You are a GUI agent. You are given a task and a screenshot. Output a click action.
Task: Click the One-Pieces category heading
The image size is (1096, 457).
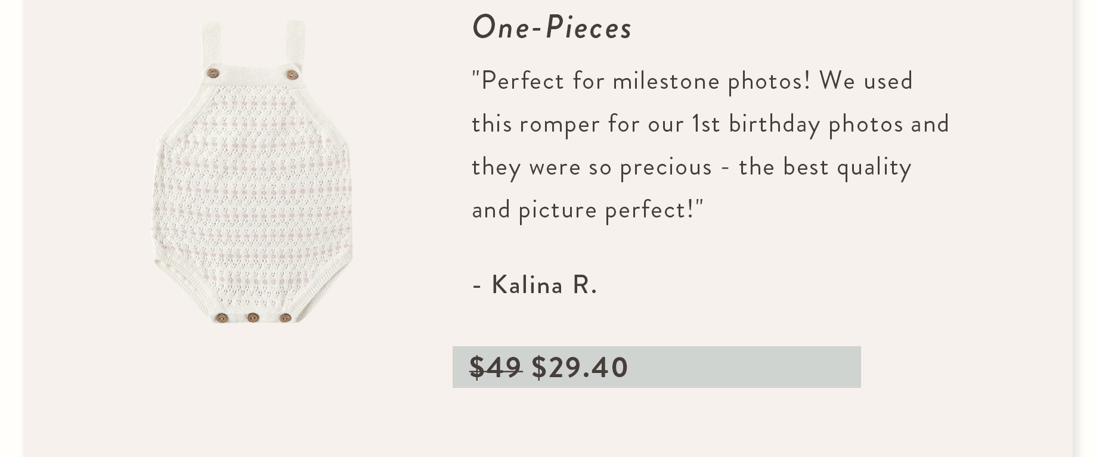tap(552, 27)
